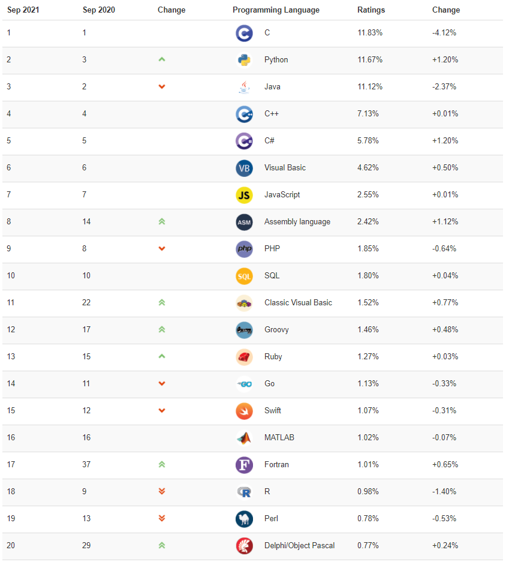Click the green up arrow in Python row
The height and width of the screenshot is (562, 506).
pos(162,60)
